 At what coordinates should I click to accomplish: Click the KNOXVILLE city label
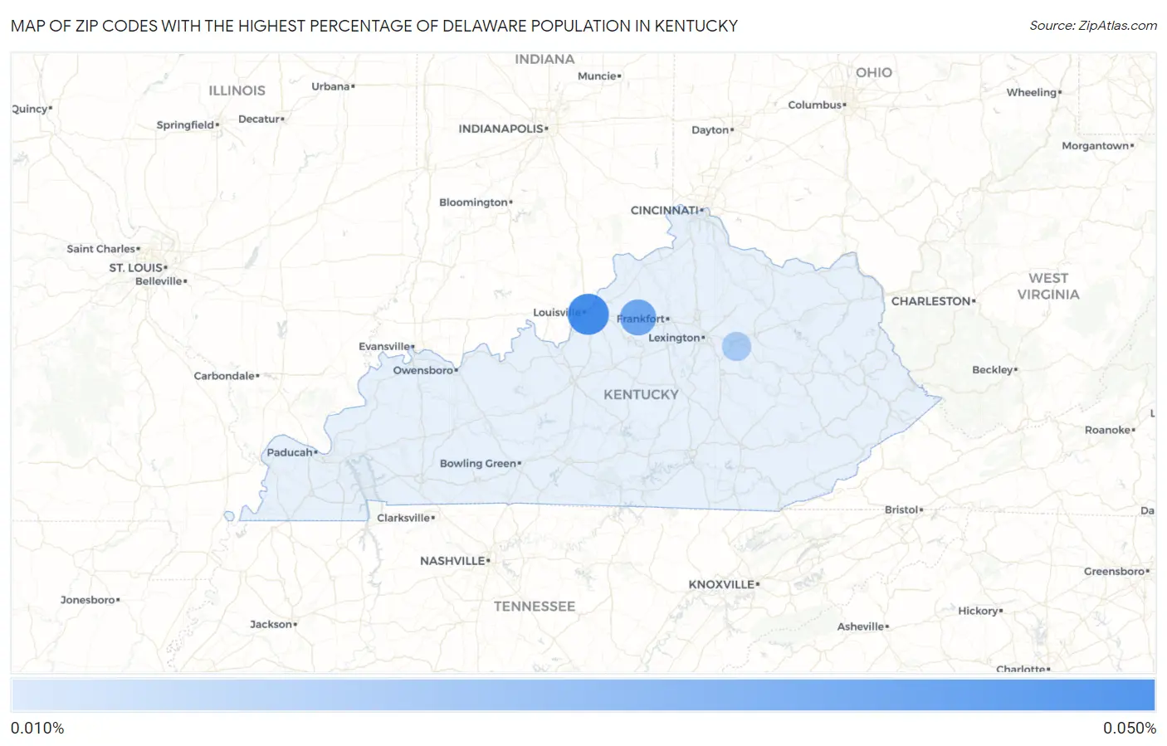tap(721, 584)
